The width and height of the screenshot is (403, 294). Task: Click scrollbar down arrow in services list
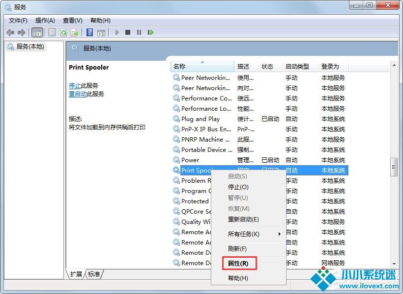(x=394, y=264)
